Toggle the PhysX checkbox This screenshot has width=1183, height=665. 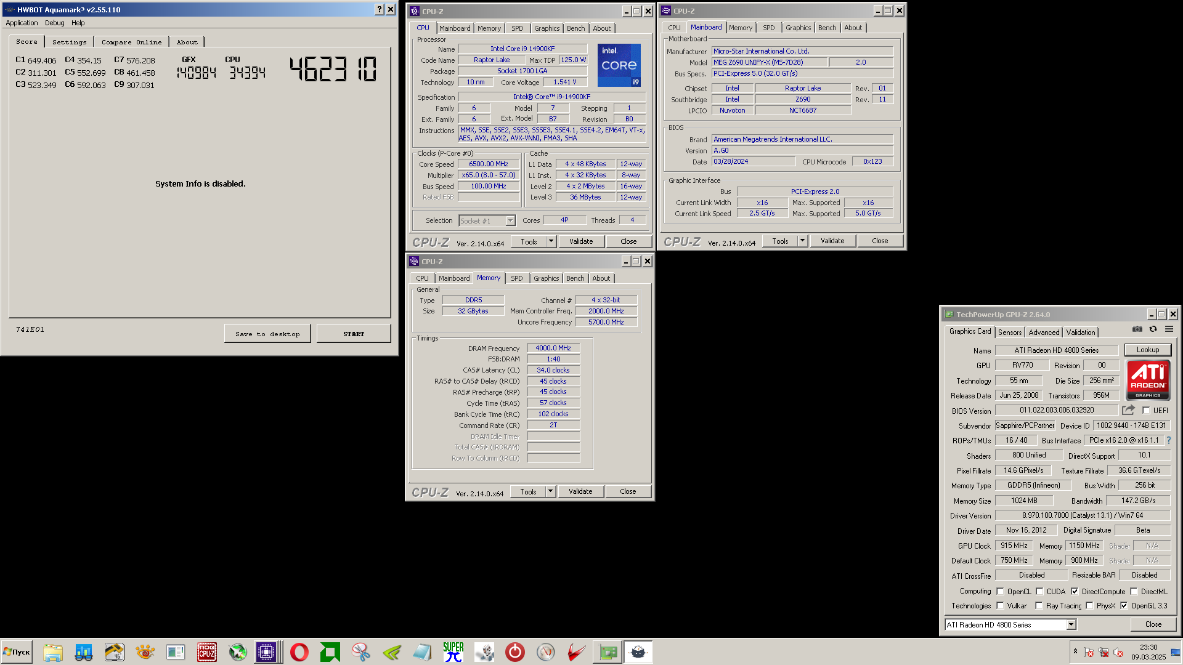pos(1089,606)
